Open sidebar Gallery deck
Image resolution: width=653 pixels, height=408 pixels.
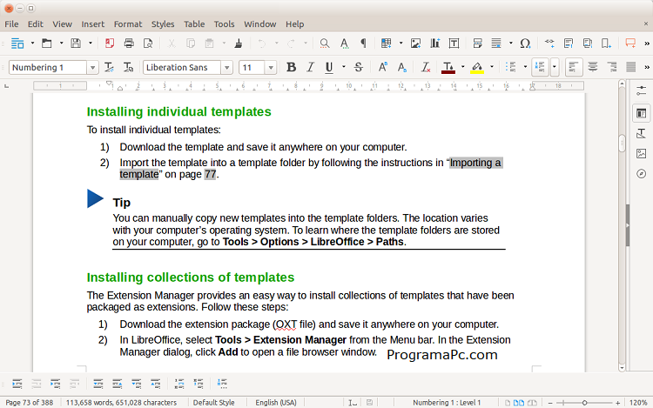point(642,153)
